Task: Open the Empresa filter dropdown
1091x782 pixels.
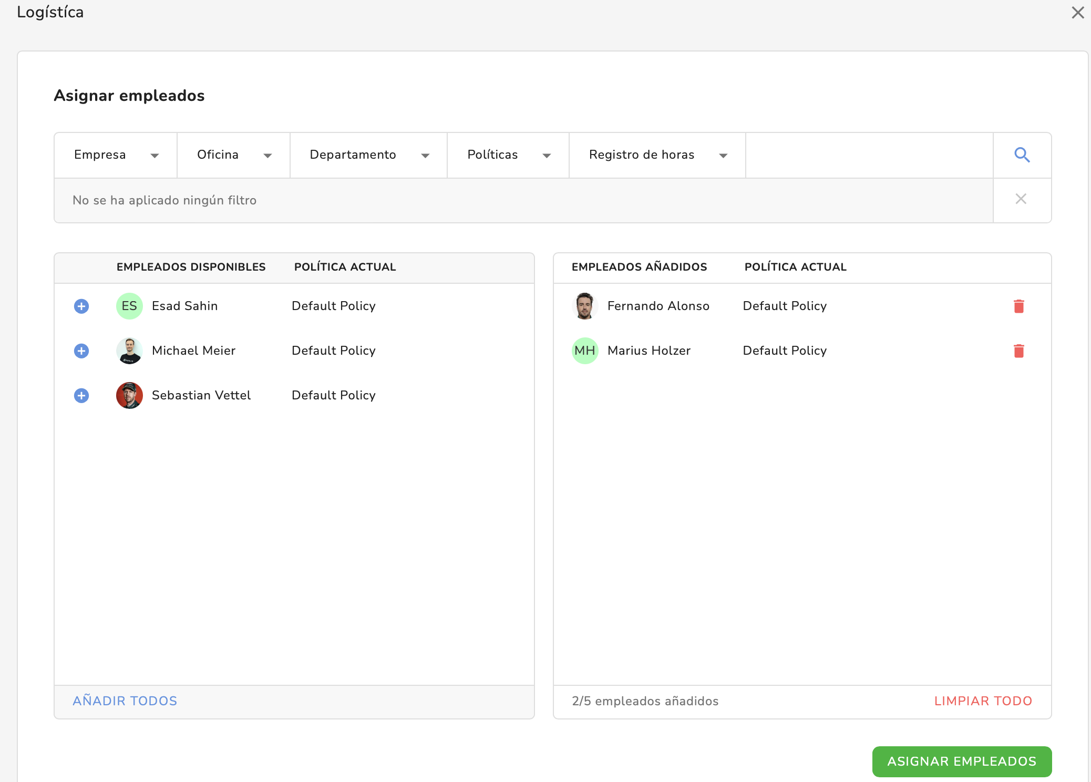Action: 116,155
